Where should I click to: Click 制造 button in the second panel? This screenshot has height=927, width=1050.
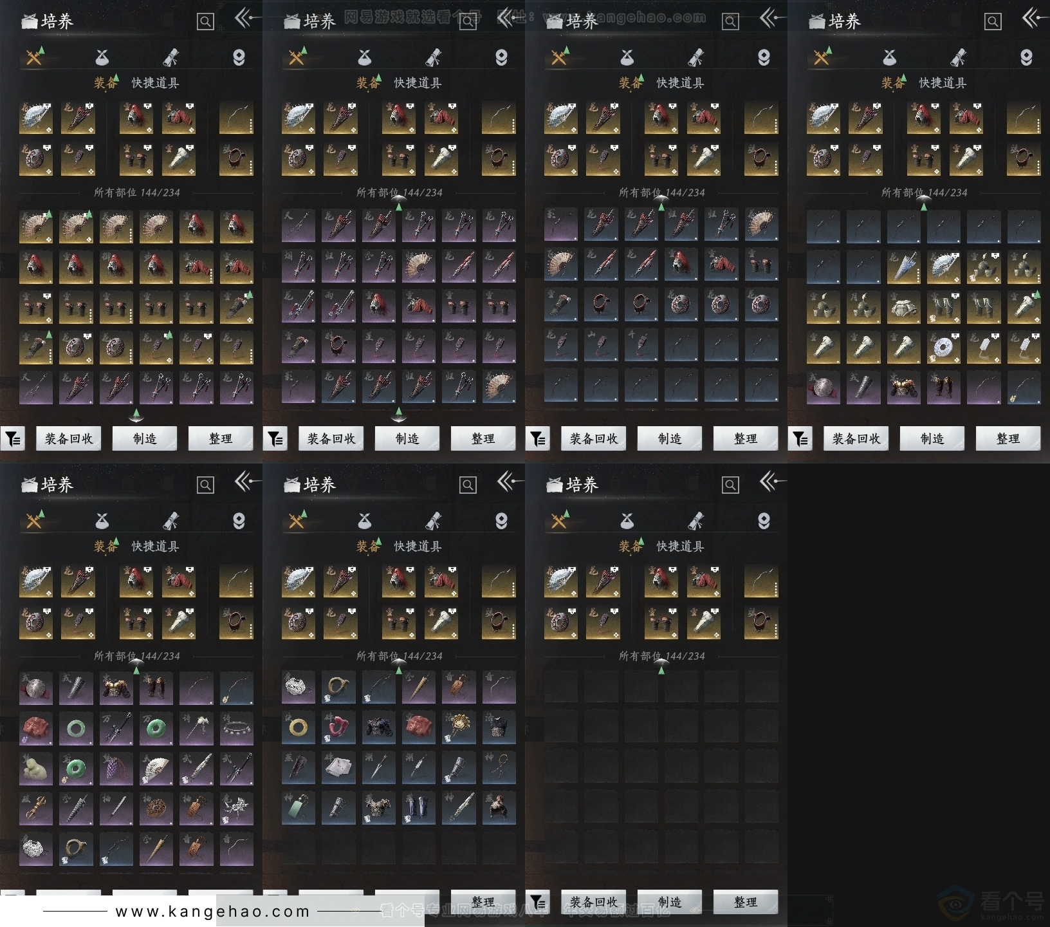(x=407, y=438)
